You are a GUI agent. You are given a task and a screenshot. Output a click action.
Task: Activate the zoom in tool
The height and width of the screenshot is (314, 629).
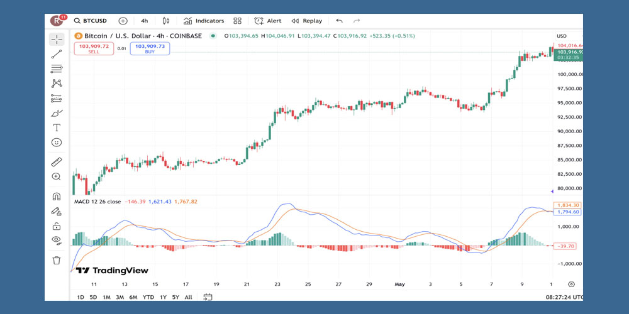click(57, 177)
